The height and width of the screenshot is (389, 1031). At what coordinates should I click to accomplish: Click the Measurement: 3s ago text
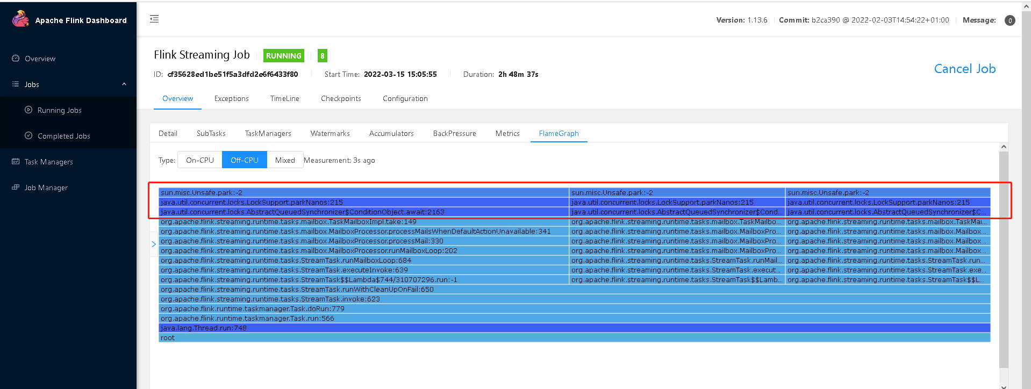(x=339, y=160)
